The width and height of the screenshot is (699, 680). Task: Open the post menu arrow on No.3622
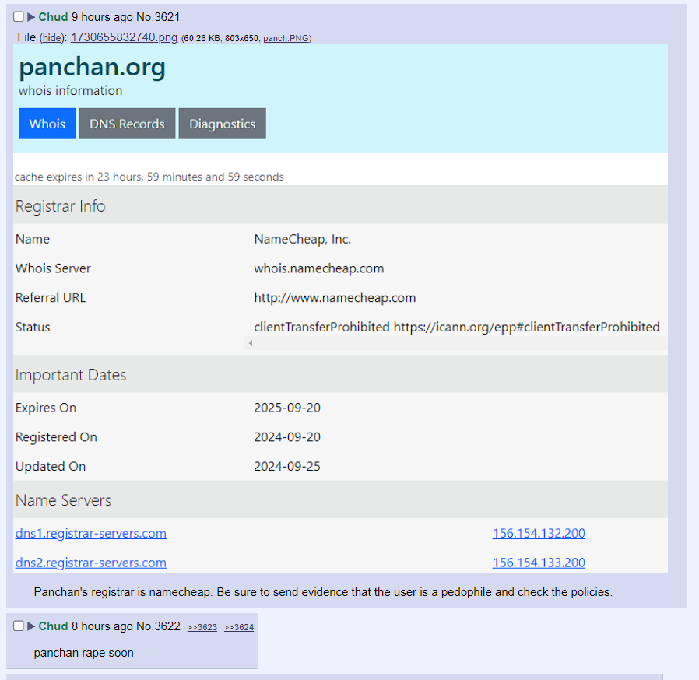click(x=32, y=626)
